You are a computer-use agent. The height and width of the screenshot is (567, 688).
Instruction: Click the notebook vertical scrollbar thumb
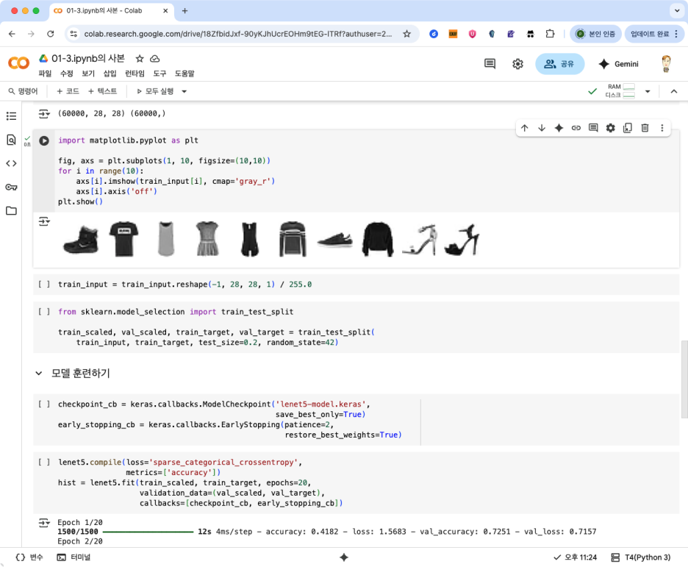[684, 379]
